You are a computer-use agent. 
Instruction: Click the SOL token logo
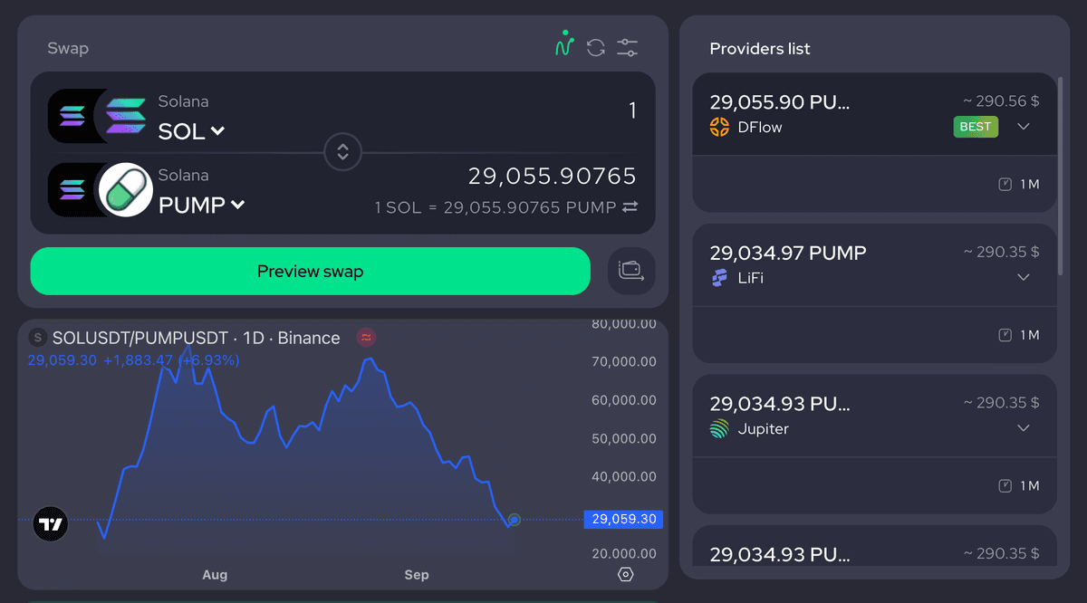pyautogui.click(x=125, y=116)
